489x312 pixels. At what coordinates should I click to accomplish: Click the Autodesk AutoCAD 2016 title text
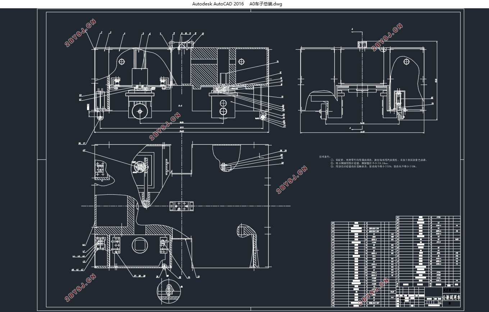pyautogui.click(x=218, y=4)
